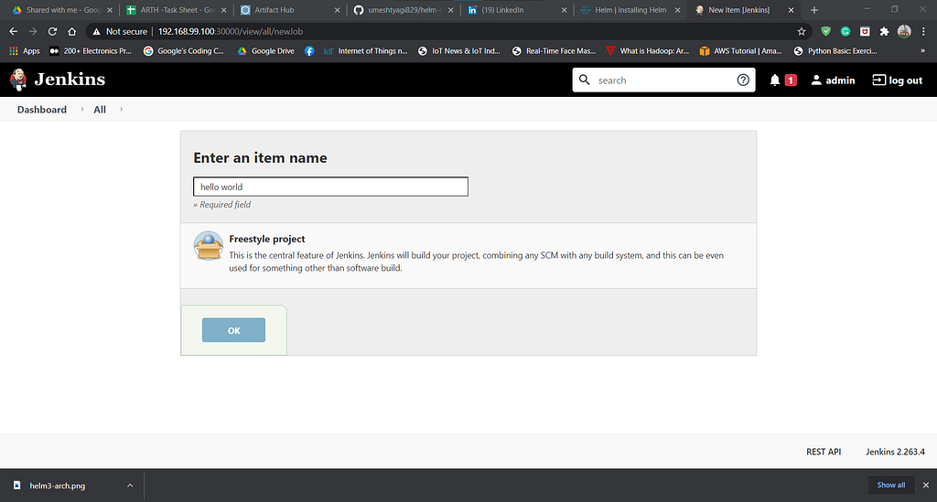Open the REST API link
This screenshot has width=937, height=502.
824,452
